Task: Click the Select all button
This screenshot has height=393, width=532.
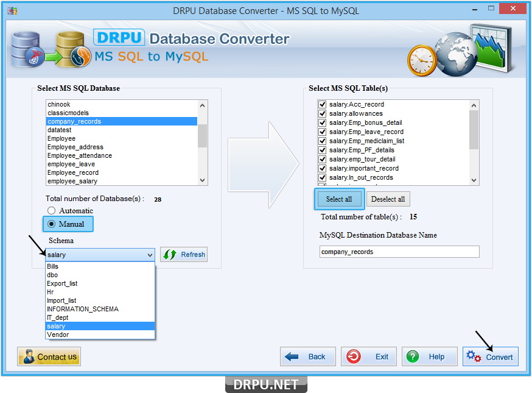Action: 339,199
